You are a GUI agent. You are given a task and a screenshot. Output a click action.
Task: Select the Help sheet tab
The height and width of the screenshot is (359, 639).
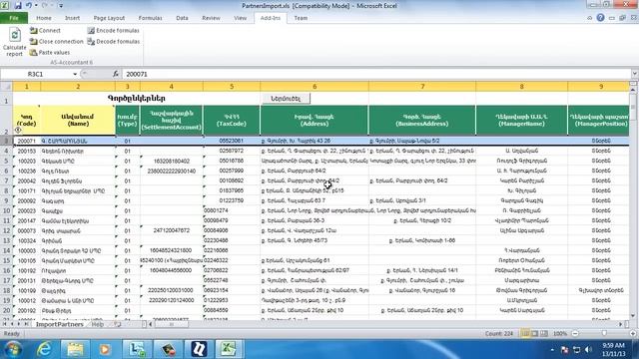click(x=98, y=324)
